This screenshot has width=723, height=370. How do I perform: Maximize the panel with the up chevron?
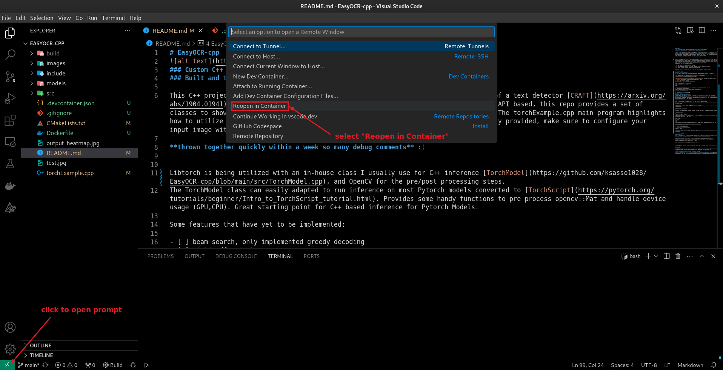[x=701, y=256]
